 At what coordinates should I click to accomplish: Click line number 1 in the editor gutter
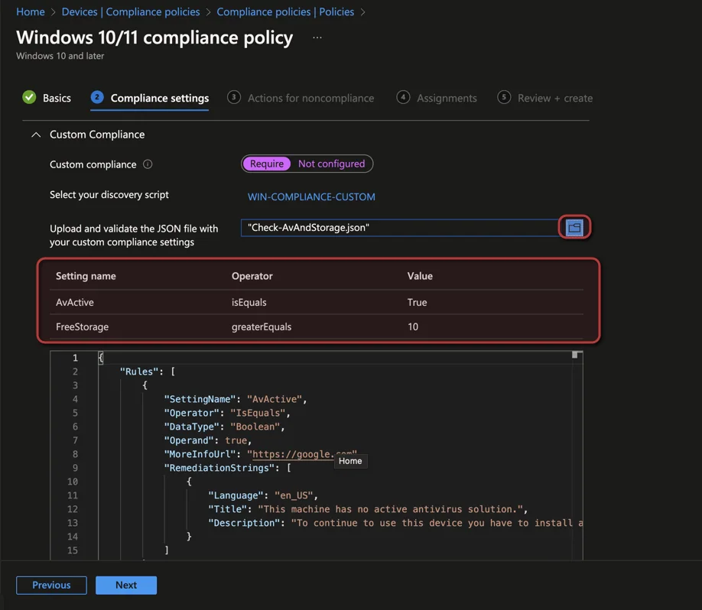tap(75, 358)
